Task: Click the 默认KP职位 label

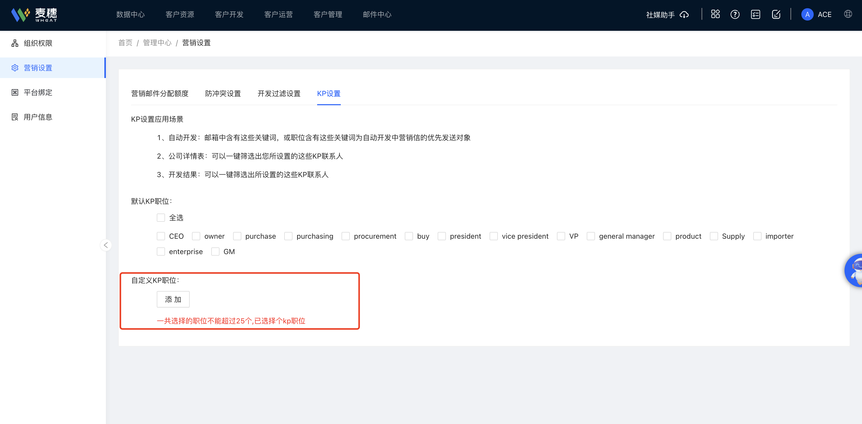Action: tap(152, 201)
